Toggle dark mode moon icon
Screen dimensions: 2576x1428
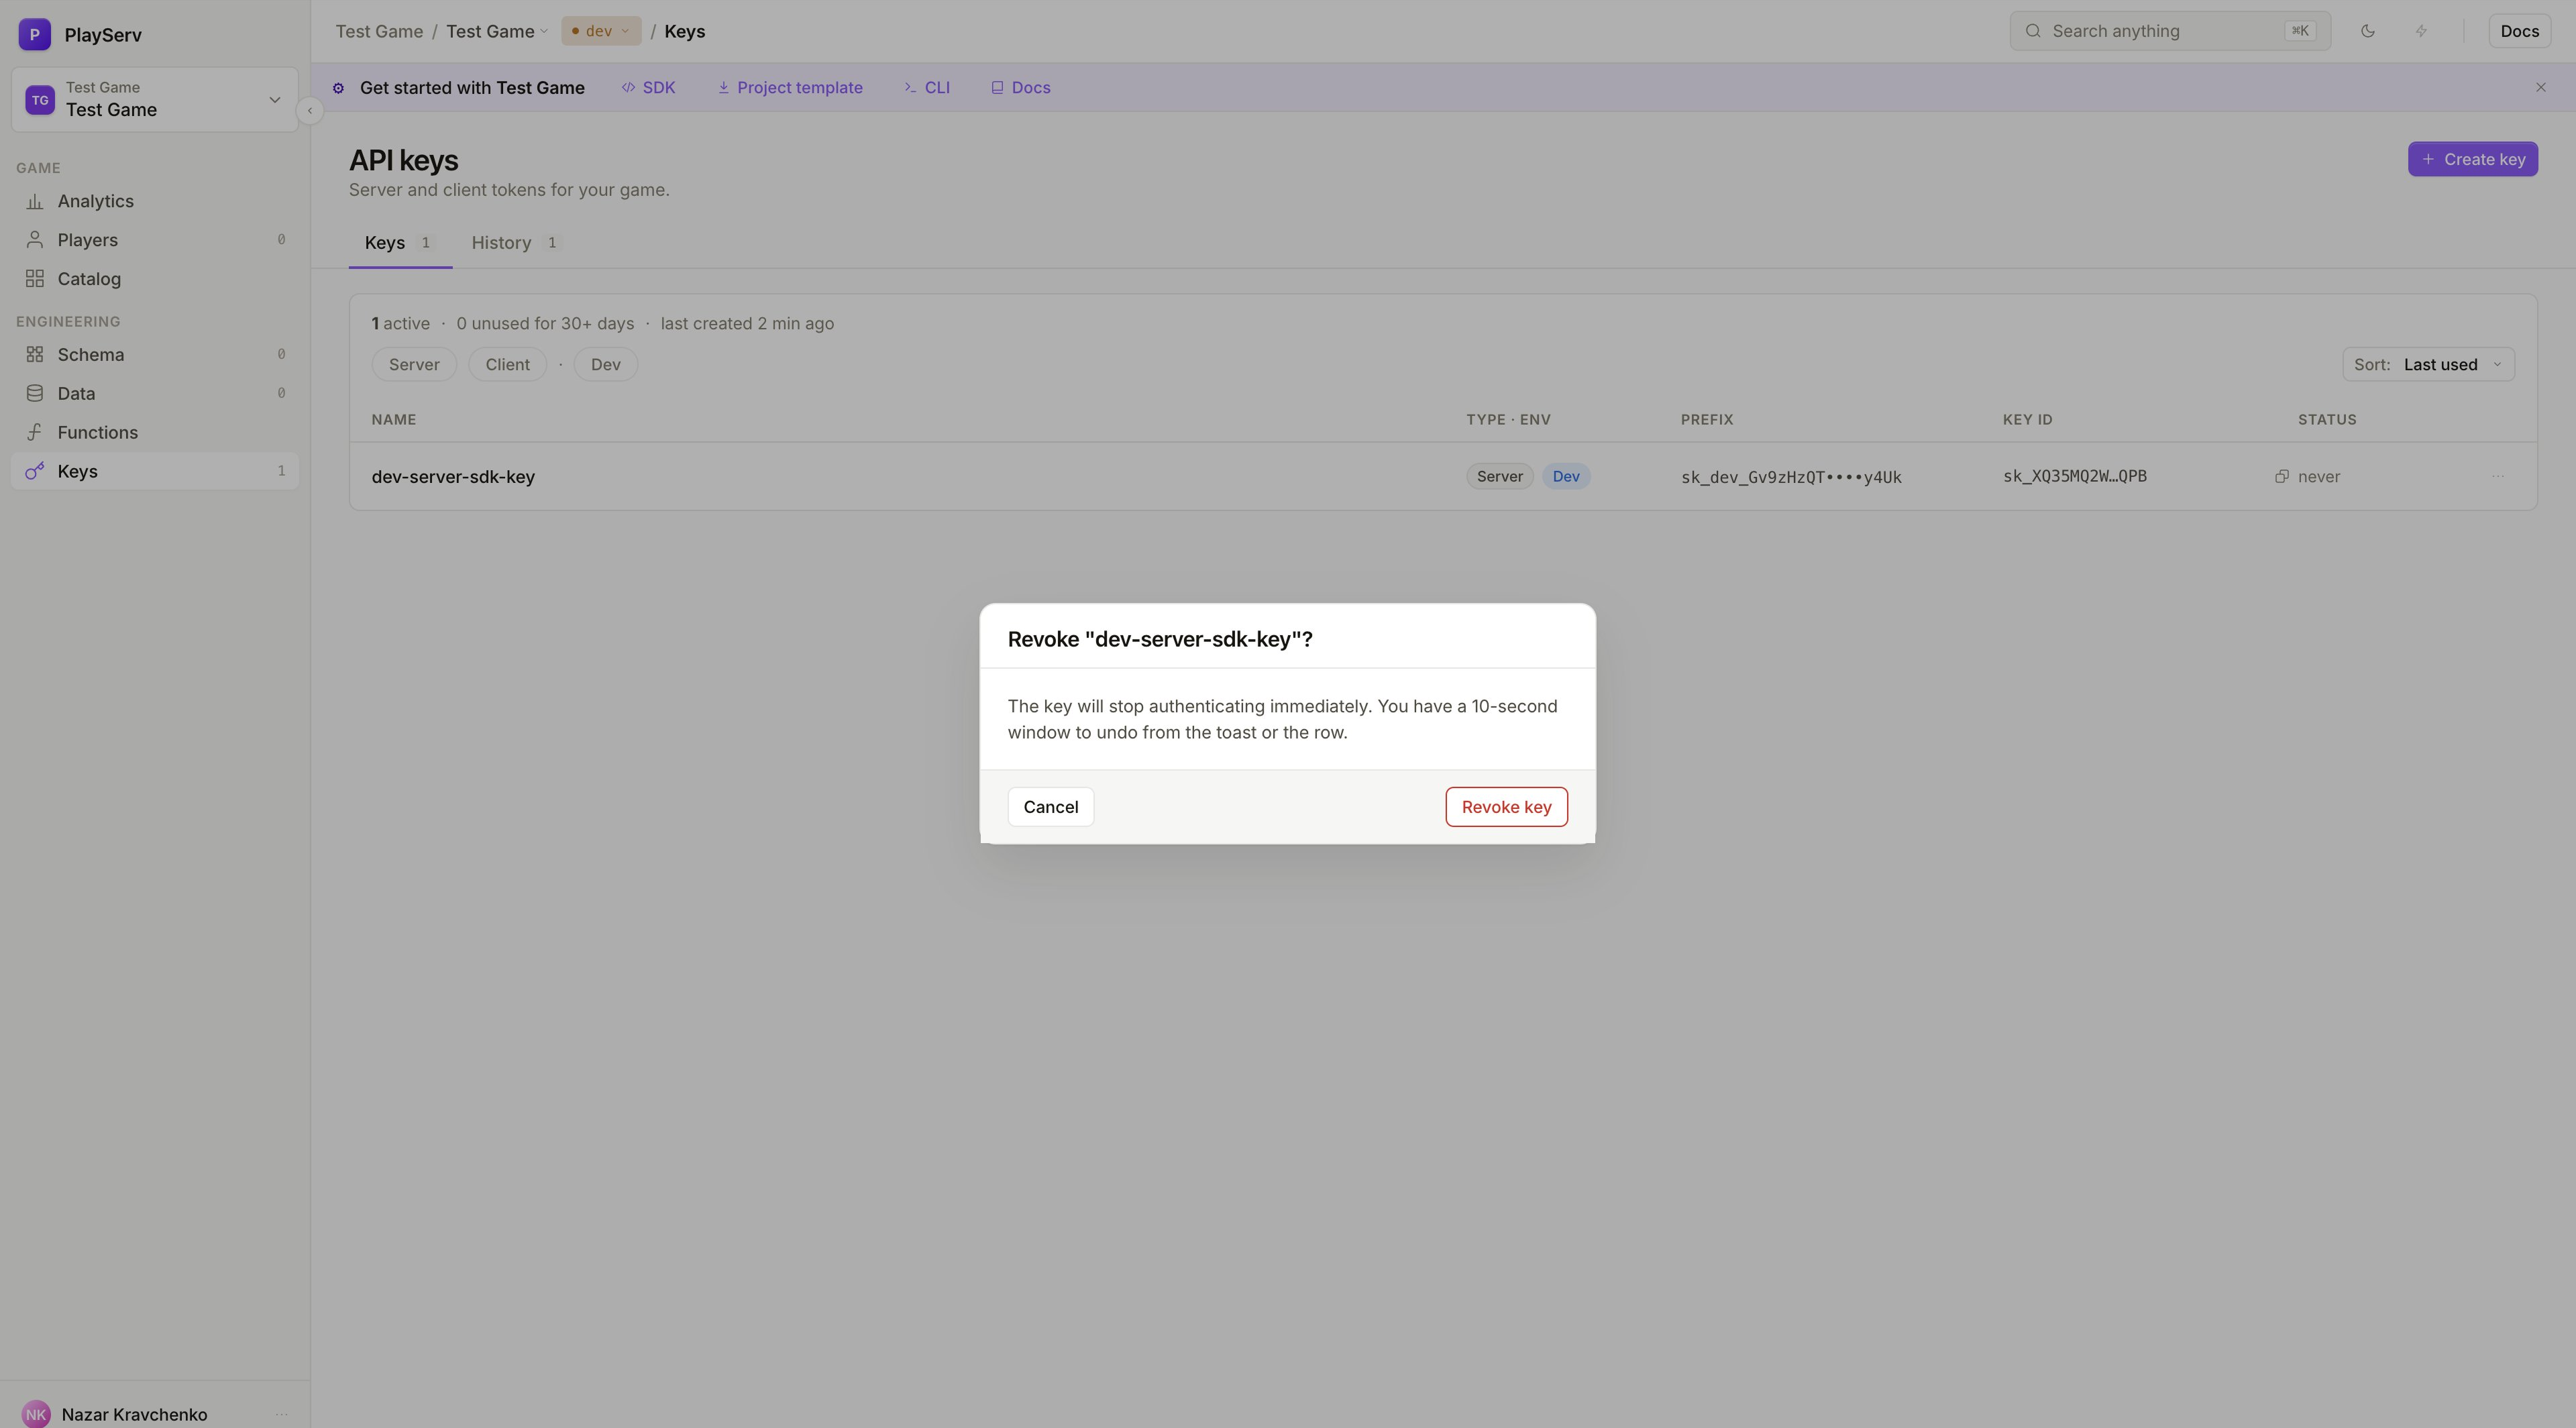[x=2368, y=31]
